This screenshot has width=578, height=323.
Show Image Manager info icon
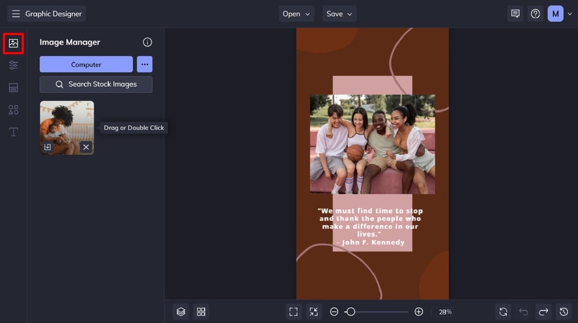[148, 42]
